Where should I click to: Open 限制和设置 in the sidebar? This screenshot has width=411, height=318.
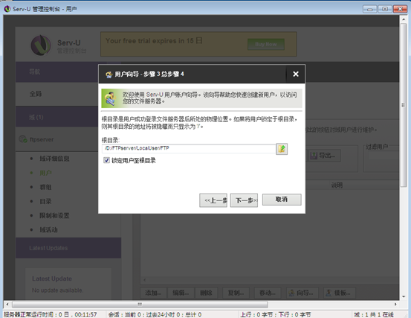[x=54, y=215]
